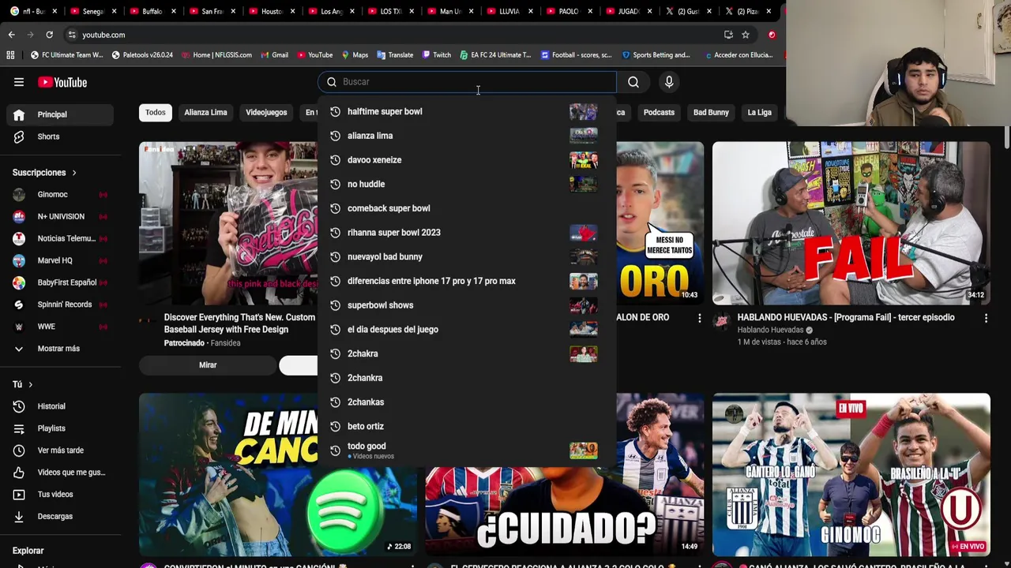The height and width of the screenshot is (568, 1011).
Task: Open Maps bookmark
Action: tap(355, 55)
